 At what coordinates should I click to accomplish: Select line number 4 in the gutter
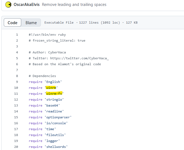click(x=17, y=52)
